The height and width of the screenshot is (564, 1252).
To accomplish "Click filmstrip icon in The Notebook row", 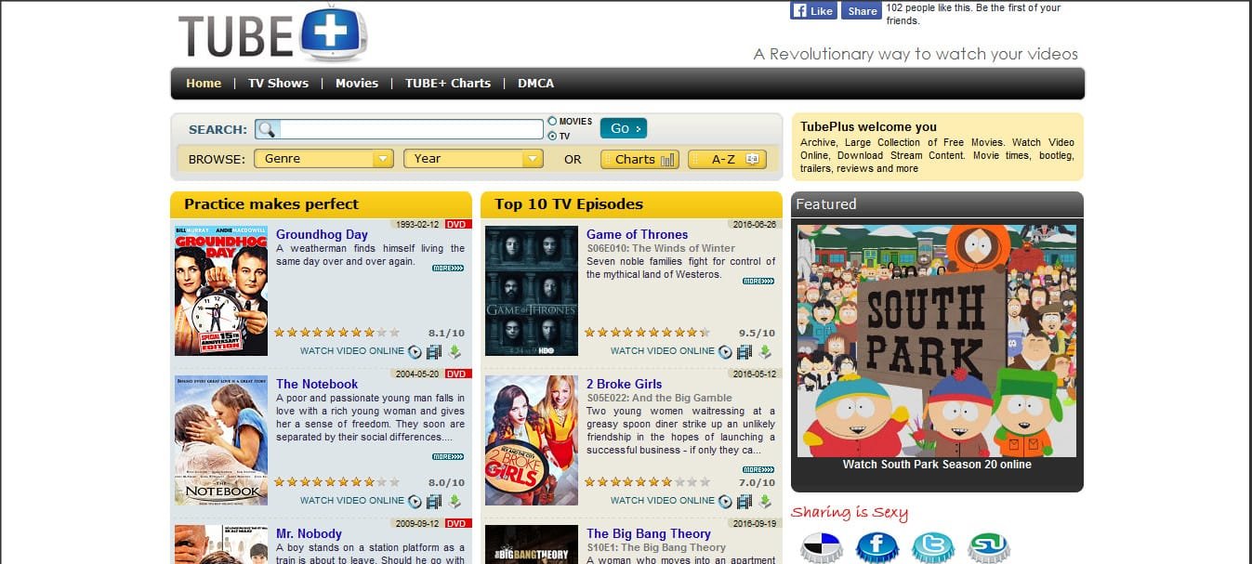I will point(433,501).
